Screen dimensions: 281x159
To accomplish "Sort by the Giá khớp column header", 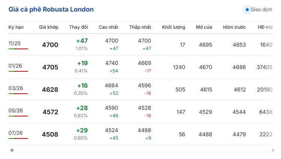I will tap(49, 27).
